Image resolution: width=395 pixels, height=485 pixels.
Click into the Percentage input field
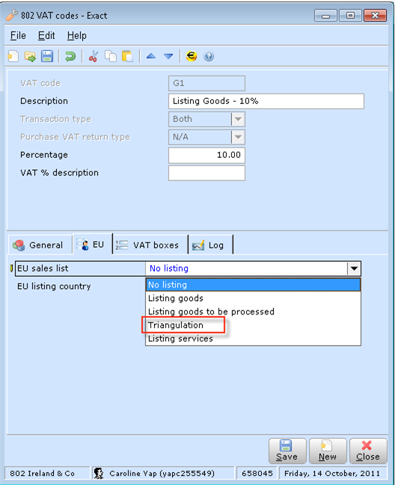206,155
